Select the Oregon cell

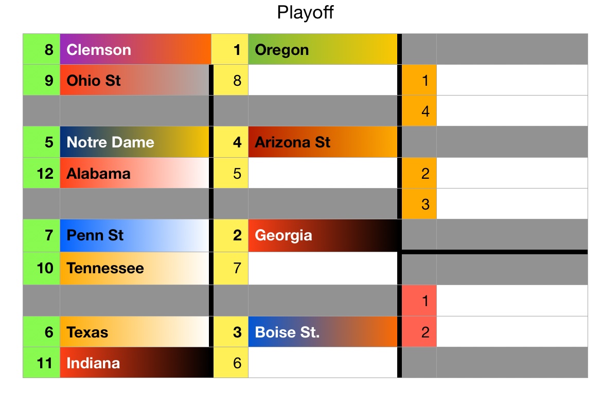click(x=323, y=49)
